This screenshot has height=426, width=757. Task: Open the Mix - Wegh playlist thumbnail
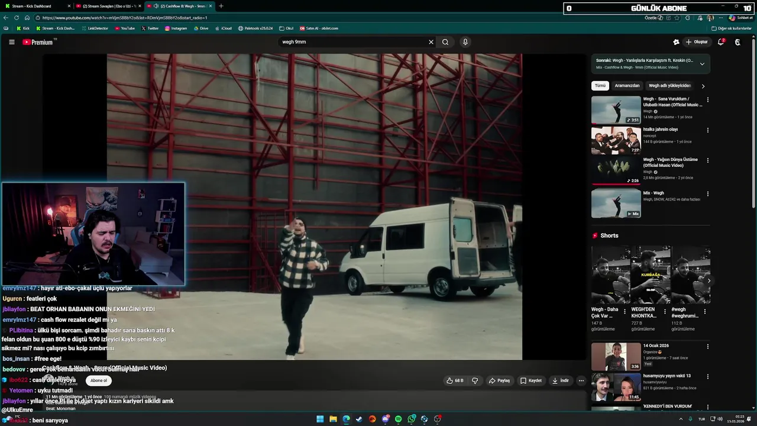coord(616,204)
